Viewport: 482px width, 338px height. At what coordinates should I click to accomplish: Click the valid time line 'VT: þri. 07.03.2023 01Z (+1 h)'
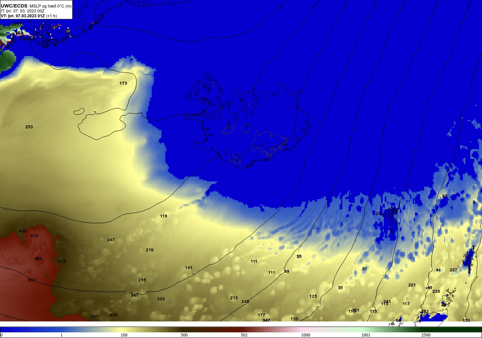[x=29, y=16]
